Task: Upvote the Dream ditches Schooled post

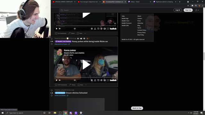Action: [52, 90]
